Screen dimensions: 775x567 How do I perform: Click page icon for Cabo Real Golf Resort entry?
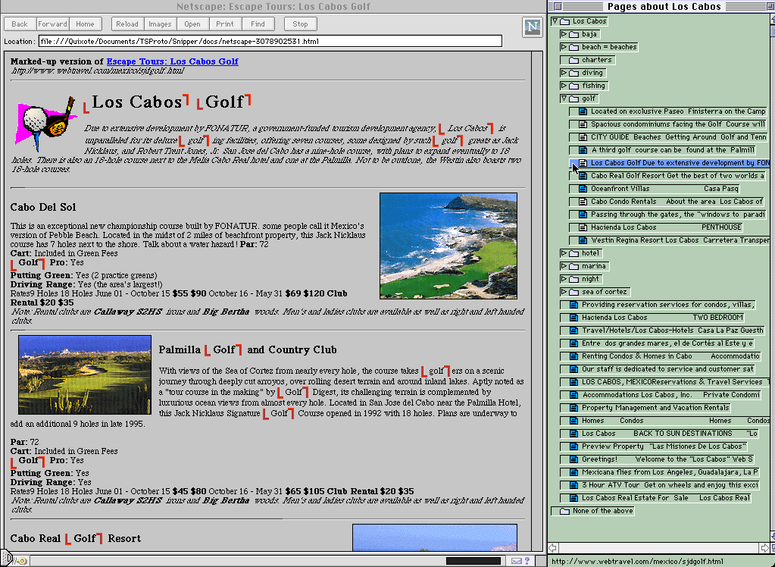tap(583, 176)
